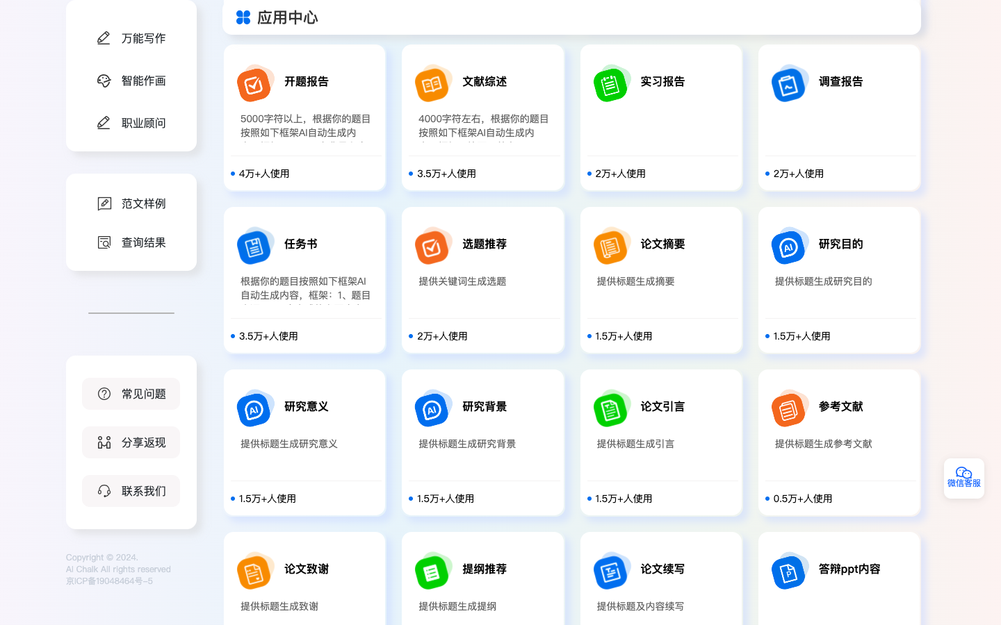Click the 论文续写 card title
Image resolution: width=1001 pixels, height=625 pixels.
(662, 569)
